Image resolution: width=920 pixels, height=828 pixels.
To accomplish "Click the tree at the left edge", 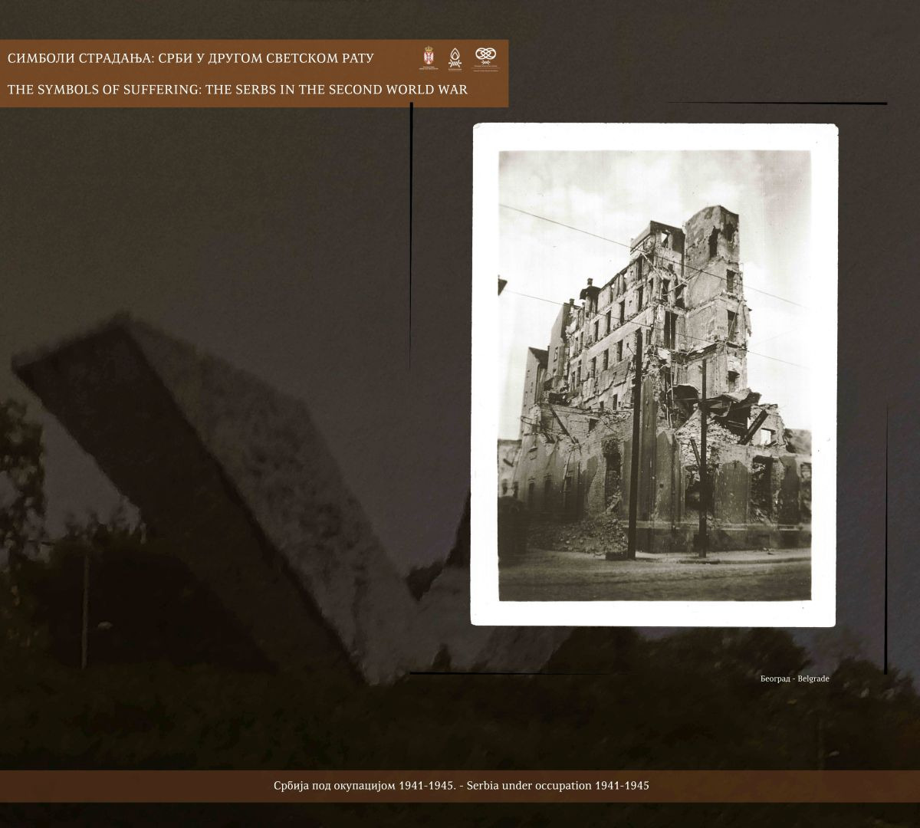I will [19, 475].
